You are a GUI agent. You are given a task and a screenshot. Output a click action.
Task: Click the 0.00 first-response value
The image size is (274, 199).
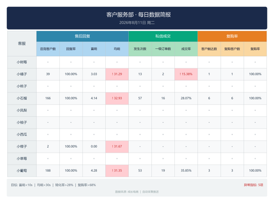point(94,147)
